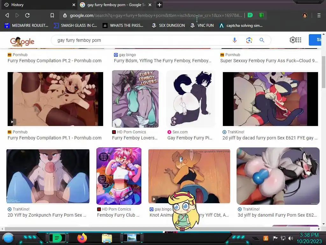This screenshot has height=245, width=326.
Task: Open the MEDIAFIRE ROULET... bookmark
Action: tap(26, 26)
